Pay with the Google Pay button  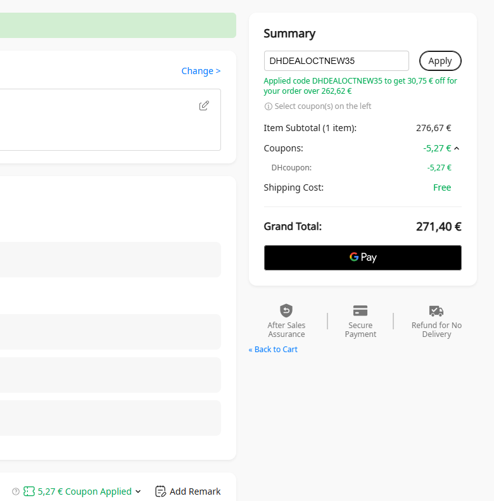(362, 258)
